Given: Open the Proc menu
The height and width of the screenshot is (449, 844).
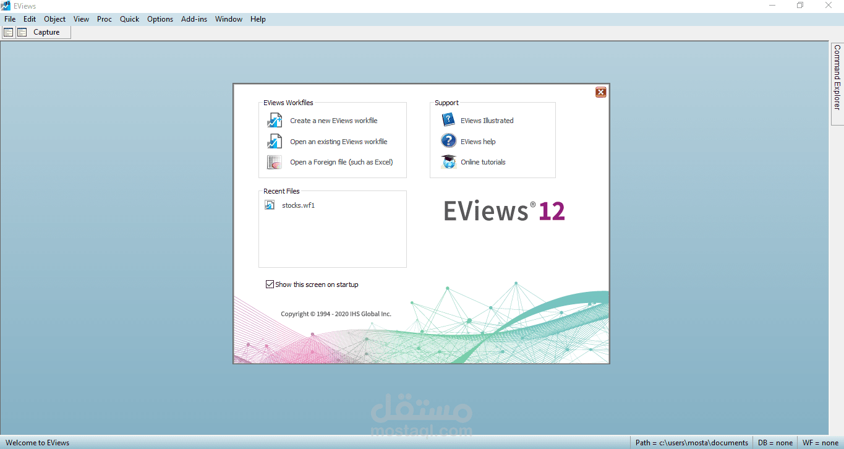Looking at the screenshot, I should [x=104, y=19].
